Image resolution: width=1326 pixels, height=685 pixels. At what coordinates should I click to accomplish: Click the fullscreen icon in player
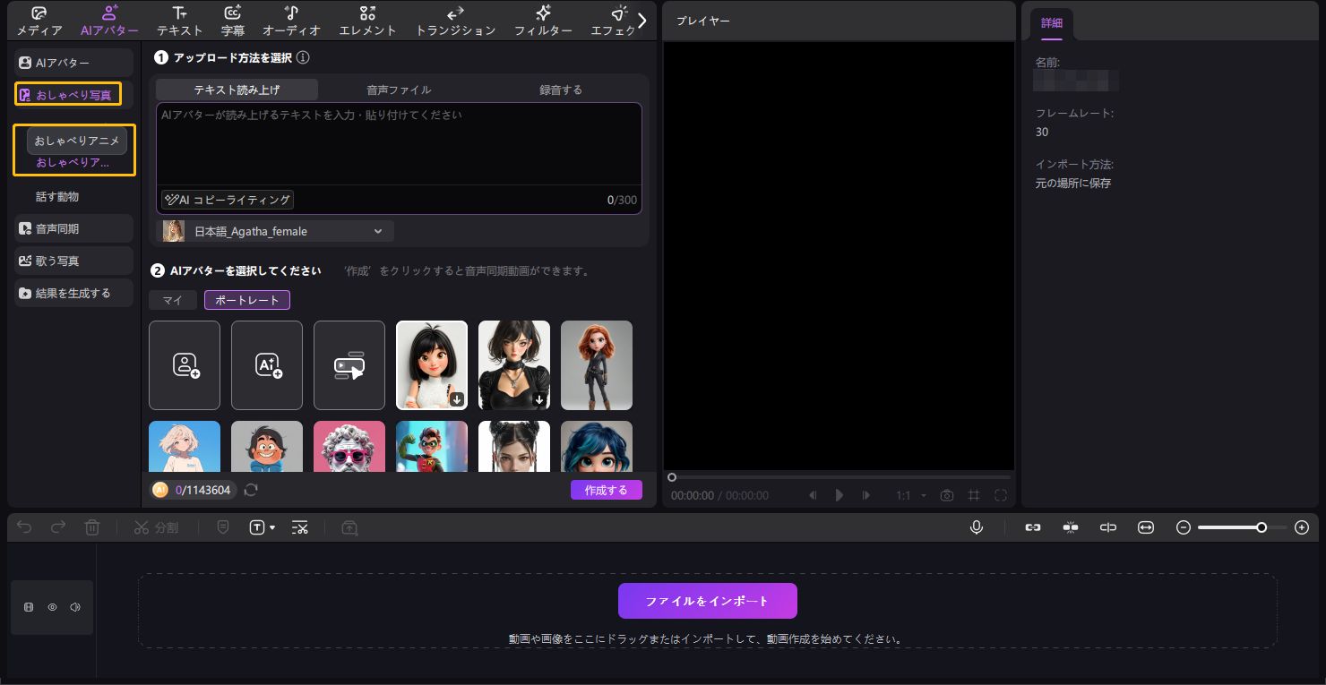[1001, 495]
